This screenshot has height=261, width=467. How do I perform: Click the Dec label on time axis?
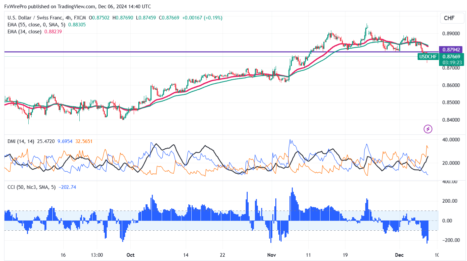tap(399, 255)
